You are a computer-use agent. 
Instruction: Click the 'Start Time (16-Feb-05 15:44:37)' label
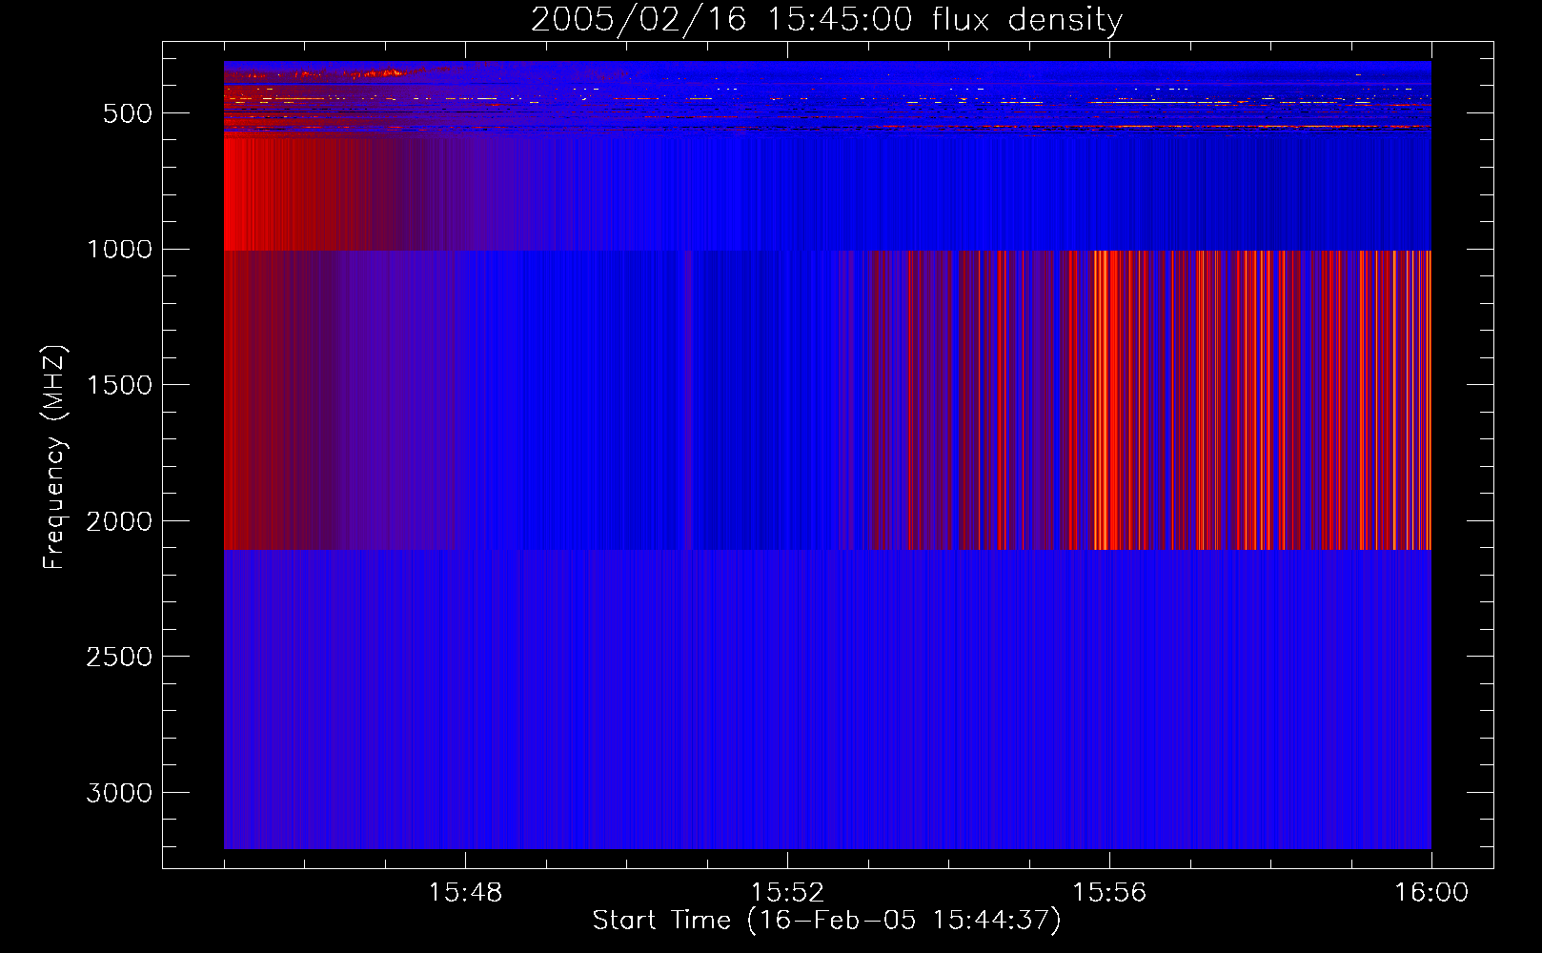click(x=826, y=921)
